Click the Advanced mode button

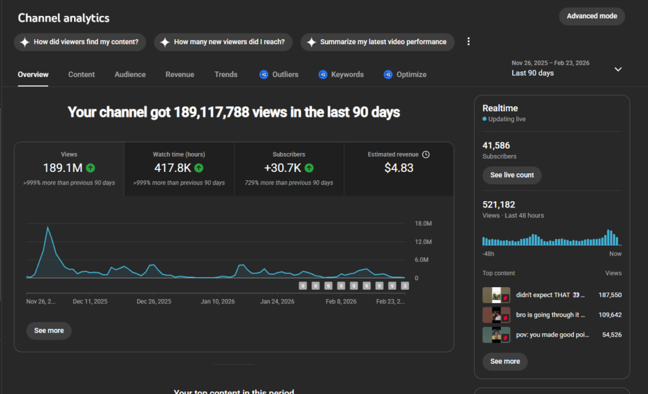[x=592, y=16]
